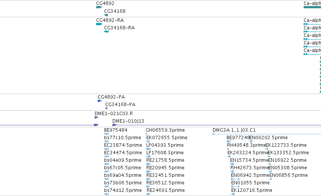Viewport: 321px width, 196px height.
Task: Select the BE975484 EST arrow
Action: (106, 134)
